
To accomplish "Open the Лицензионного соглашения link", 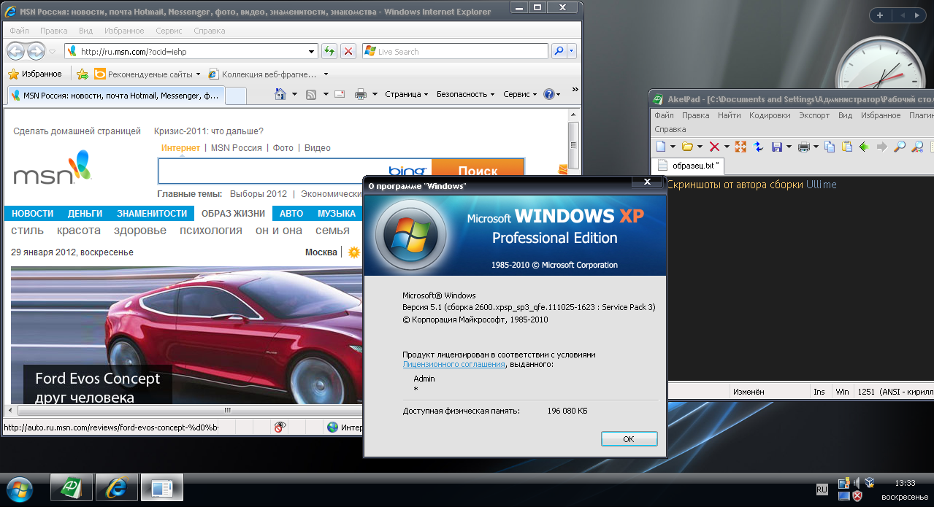I will [x=453, y=364].
